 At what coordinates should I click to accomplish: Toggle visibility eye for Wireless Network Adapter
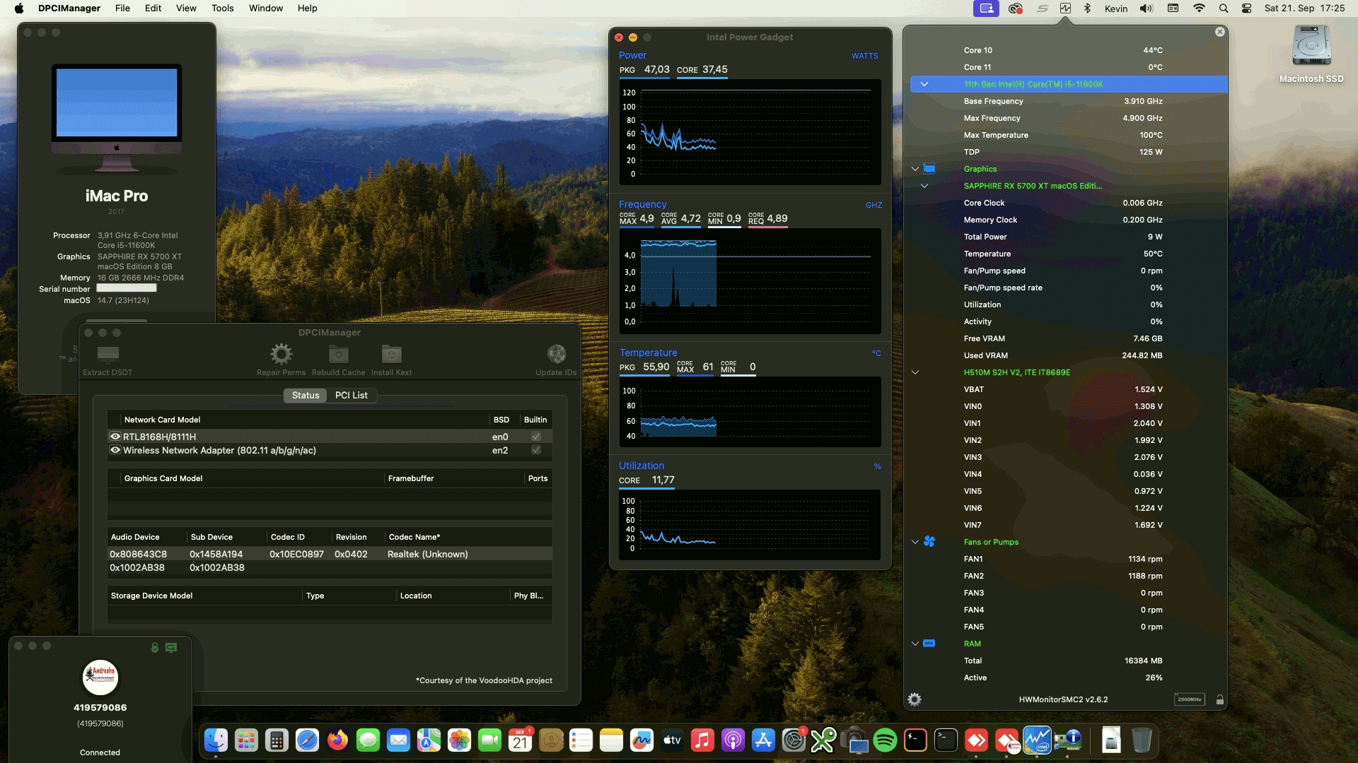pos(115,450)
